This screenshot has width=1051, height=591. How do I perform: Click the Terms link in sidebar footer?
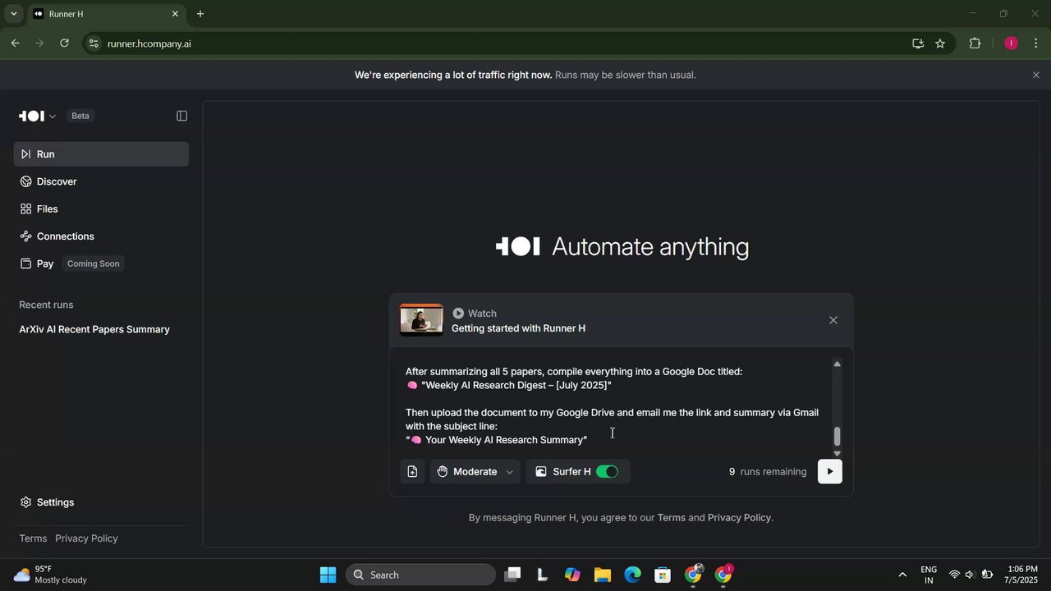tap(33, 538)
